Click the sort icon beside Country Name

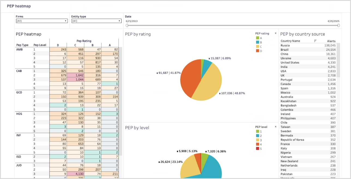coord(315,41)
